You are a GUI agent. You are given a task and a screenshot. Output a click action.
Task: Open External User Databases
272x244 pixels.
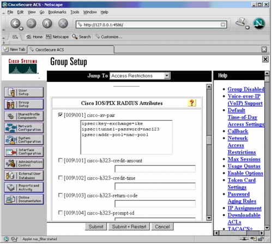24,176
